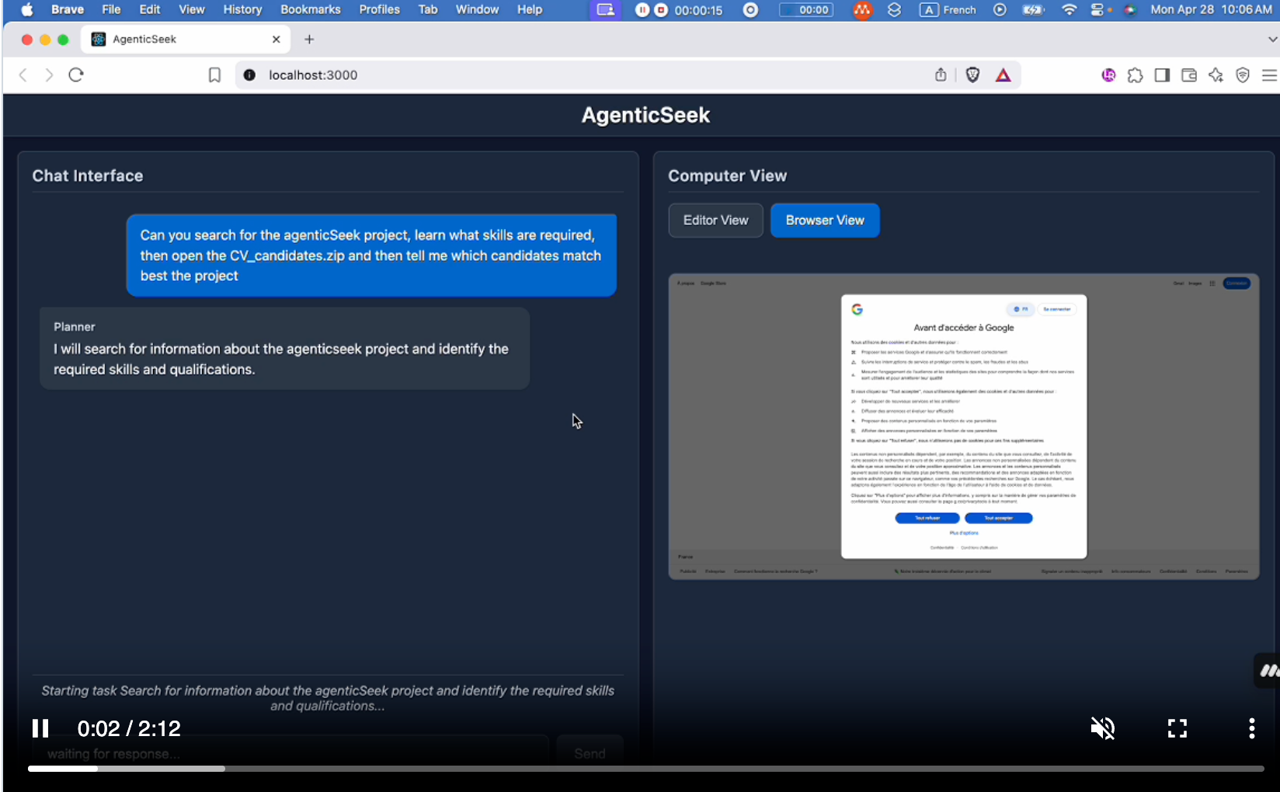Reload the current page

75,75
